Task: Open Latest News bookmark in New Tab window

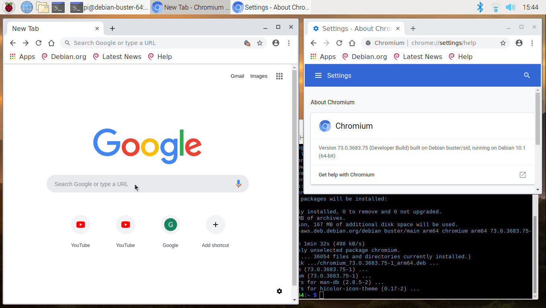Action: [x=117, y=57]
